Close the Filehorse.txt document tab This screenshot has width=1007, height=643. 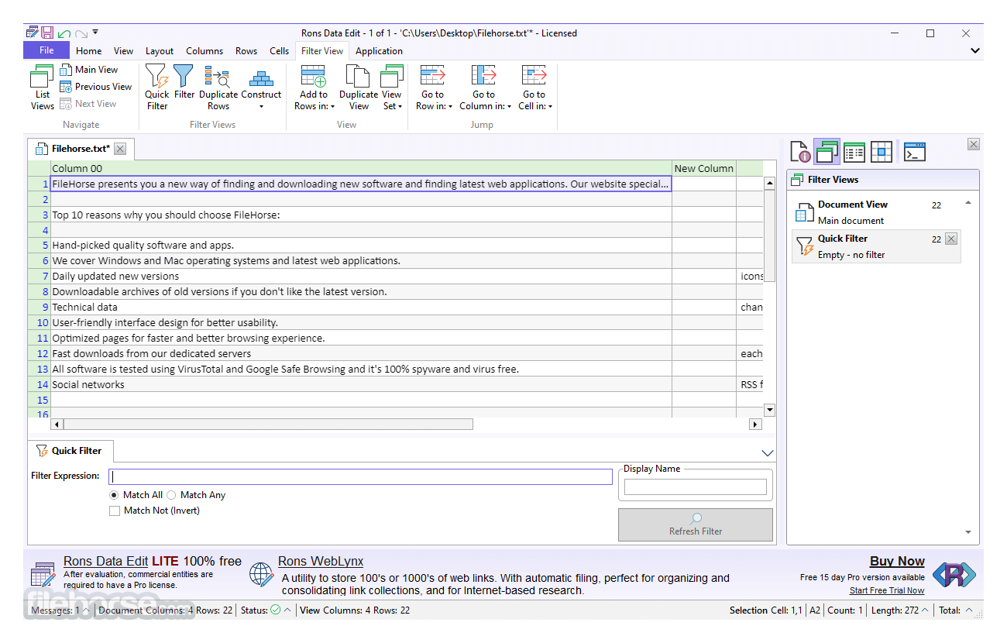pyautogui.click(x=120, y=149)
